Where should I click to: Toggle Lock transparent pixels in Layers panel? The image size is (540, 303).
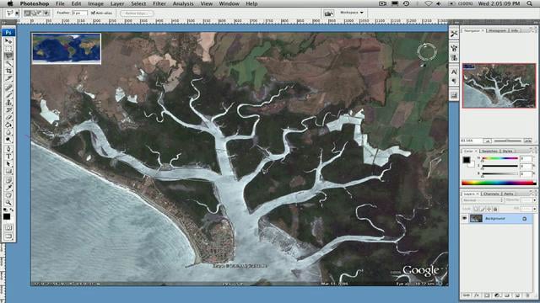point(476,209)
